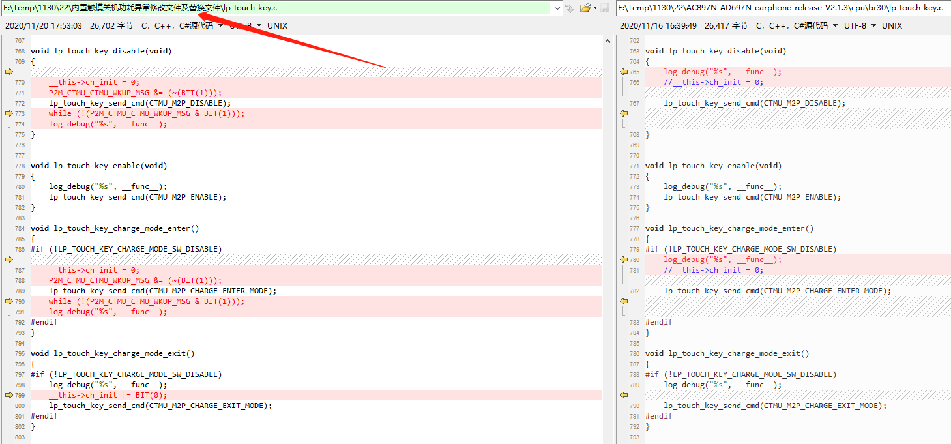Click left pane line 789 CTMU_M2P_CHARGE_ENTER_MODE call
Screen dimensions: 951x444
[162, 291]
